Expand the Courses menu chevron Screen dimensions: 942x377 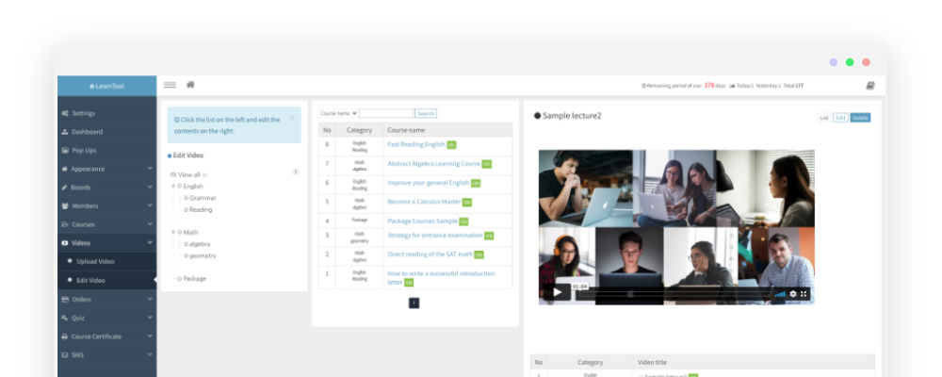[x=150, y=224]
